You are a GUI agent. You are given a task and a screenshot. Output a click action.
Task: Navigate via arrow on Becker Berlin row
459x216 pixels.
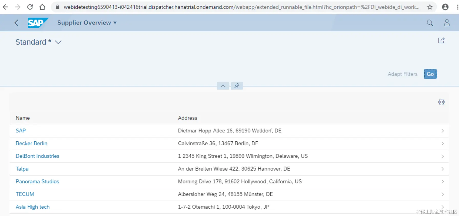click(443, 143)
